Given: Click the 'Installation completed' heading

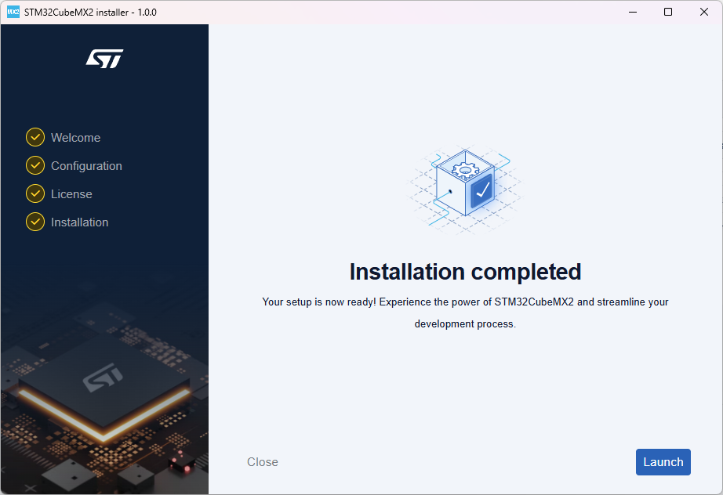Looking at the screenshot, I should coord(465,272).
